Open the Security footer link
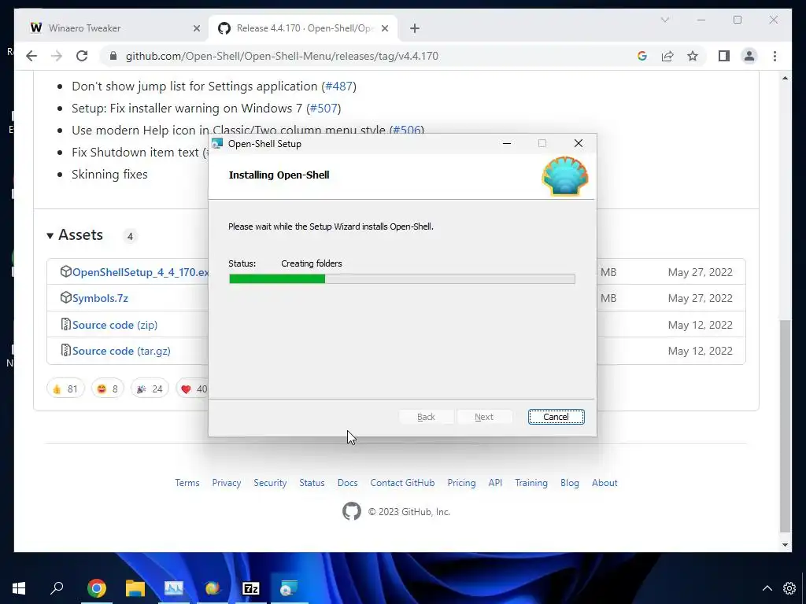The height and width of the screenshot is (604, 806). click(270, 483)
